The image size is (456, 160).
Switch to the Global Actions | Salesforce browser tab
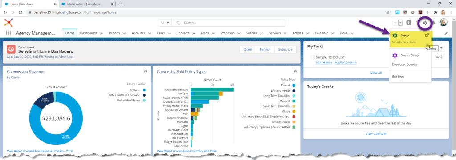87,4
